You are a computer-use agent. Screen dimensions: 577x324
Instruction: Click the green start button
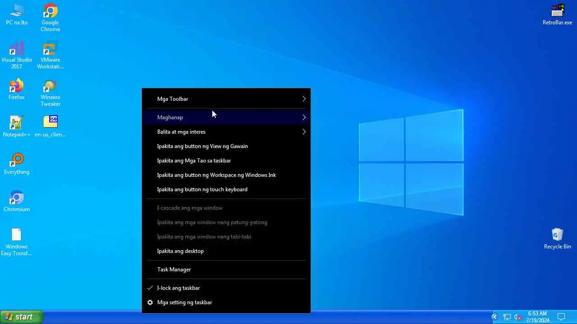(x=21, y=317)
